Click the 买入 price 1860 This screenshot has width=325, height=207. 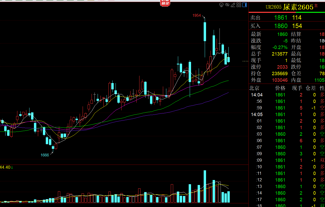point(281,26)
